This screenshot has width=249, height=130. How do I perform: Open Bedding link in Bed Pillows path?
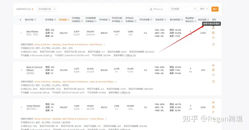57,45
